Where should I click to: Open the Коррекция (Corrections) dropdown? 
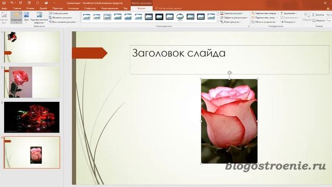point(16,18)
